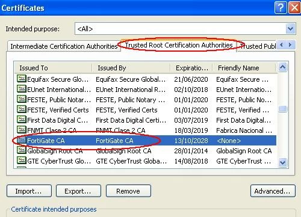Select 'FortiGate CA' issued-to entry
Viewport: 301px width, 217px height.
pos(46,141)
